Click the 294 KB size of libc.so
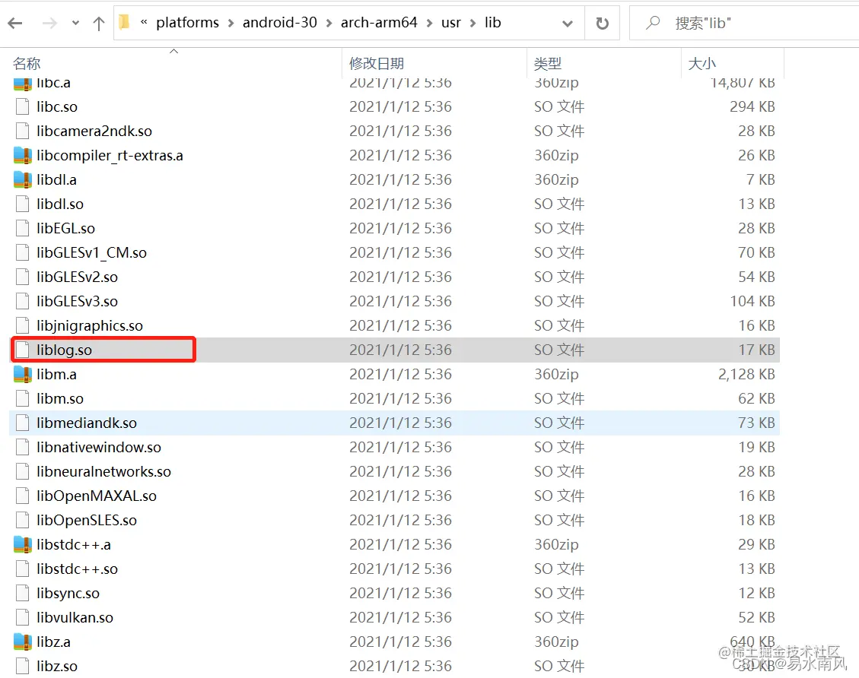 [x=752, y=106]
